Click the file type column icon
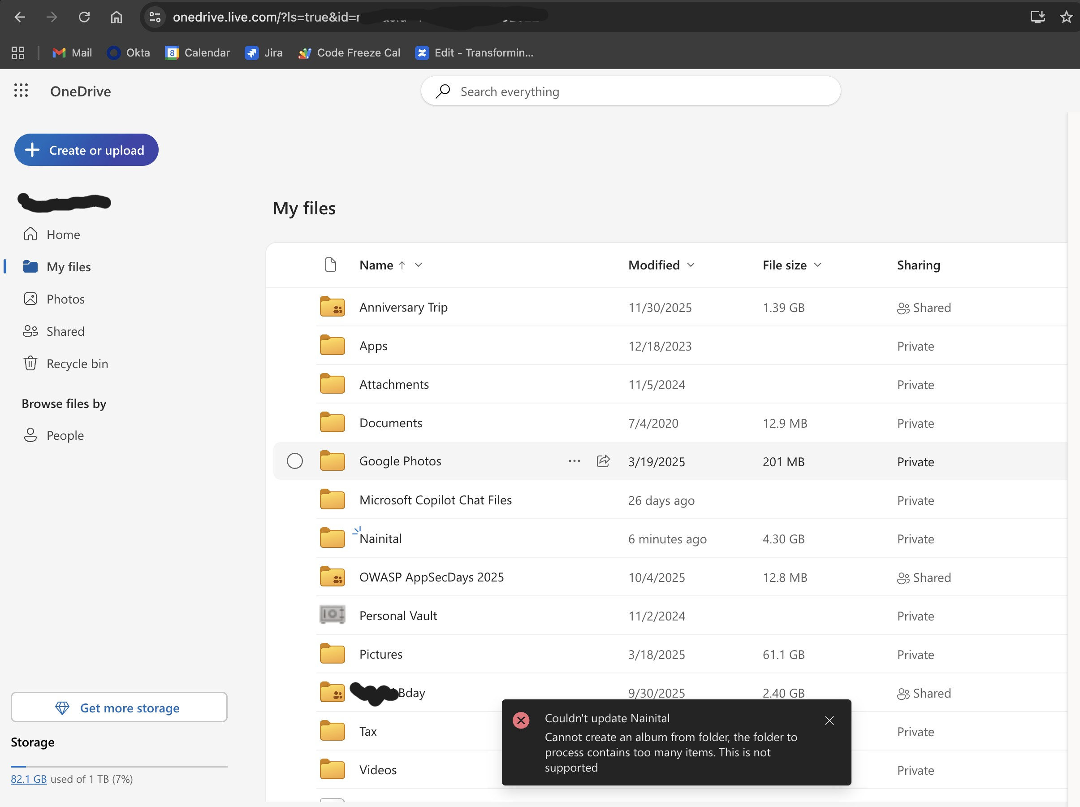1080x807 pixels. point(331,265)
